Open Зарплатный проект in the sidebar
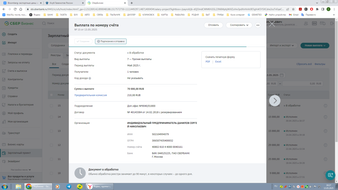 [21, 153]
